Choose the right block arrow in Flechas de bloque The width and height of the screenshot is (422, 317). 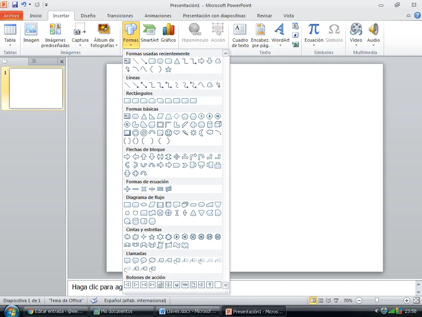[x=127, y=156]
